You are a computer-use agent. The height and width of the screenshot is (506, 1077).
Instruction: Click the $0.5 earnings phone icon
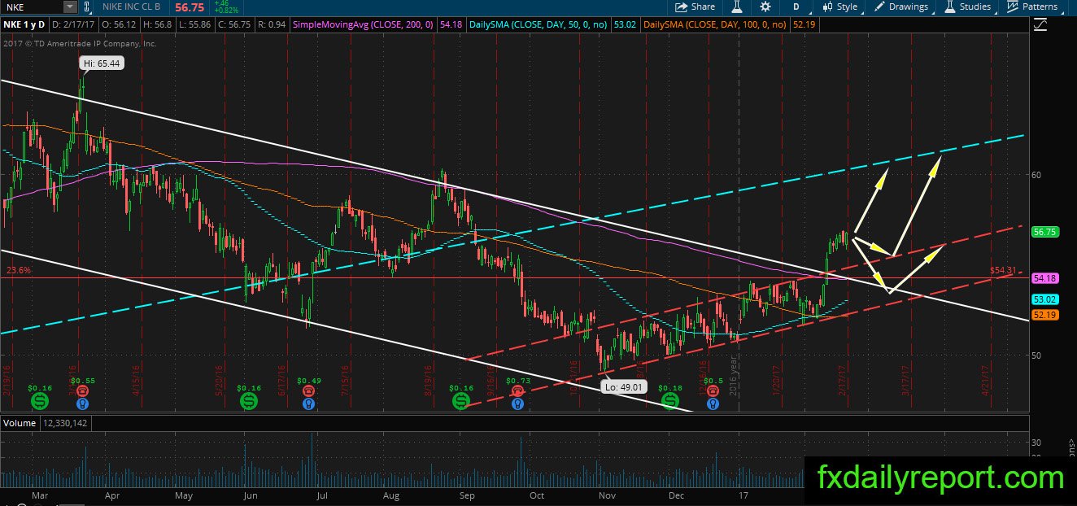(x=713, y=390)
